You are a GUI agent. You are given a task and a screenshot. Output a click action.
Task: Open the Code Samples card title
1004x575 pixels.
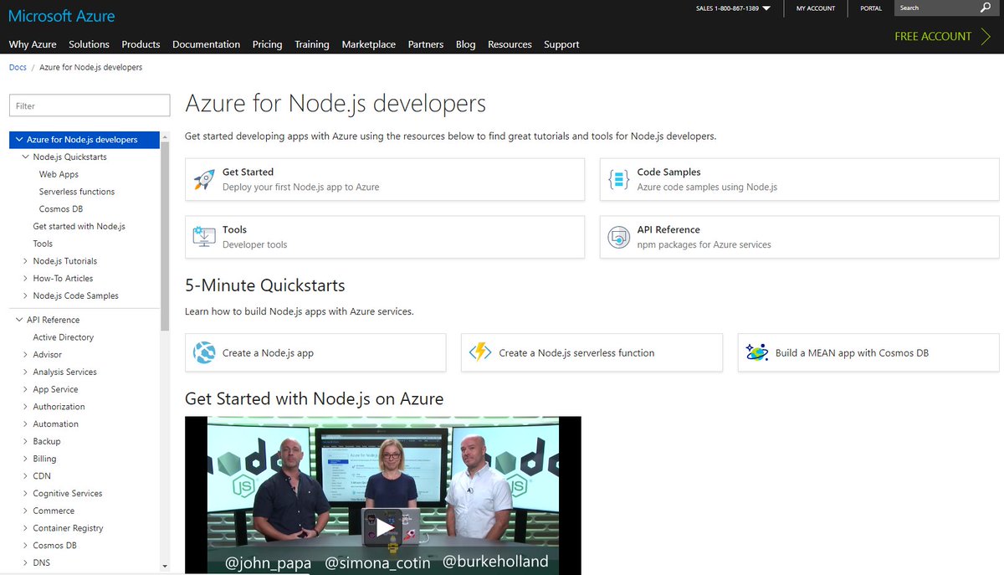(x=668, y=172)
